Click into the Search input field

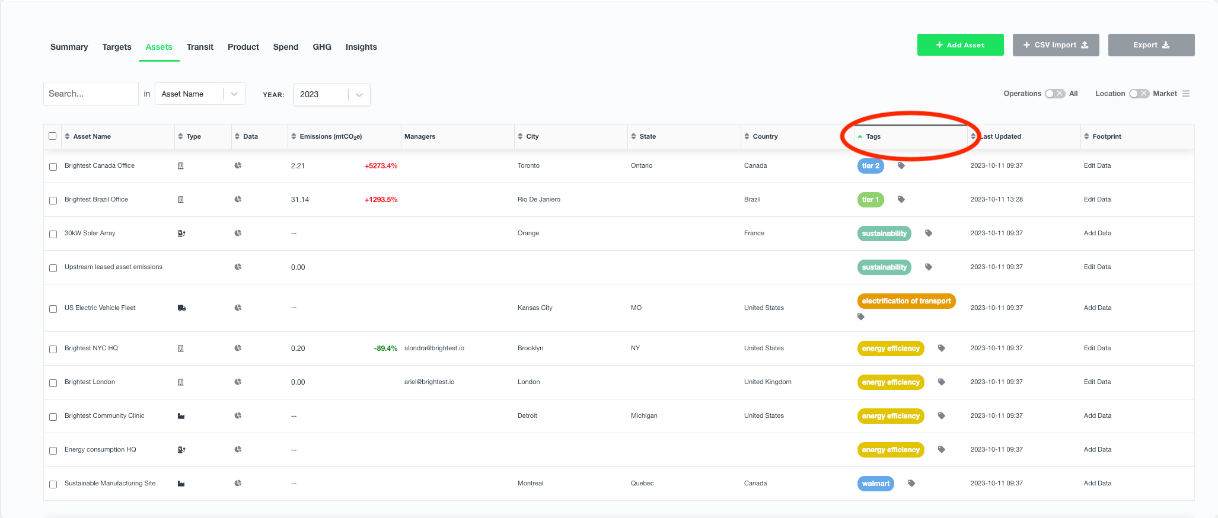(90, 94)
